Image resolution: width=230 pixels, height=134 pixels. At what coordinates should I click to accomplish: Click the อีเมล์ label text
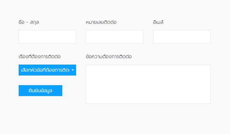(159, 22)
